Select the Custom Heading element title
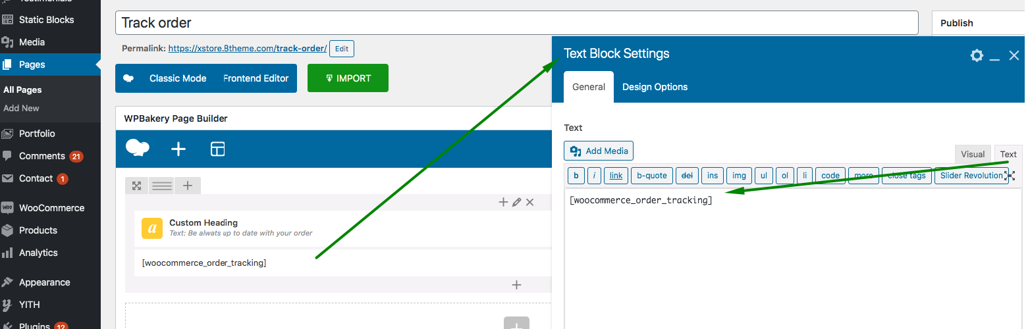 tap(203, 223)
